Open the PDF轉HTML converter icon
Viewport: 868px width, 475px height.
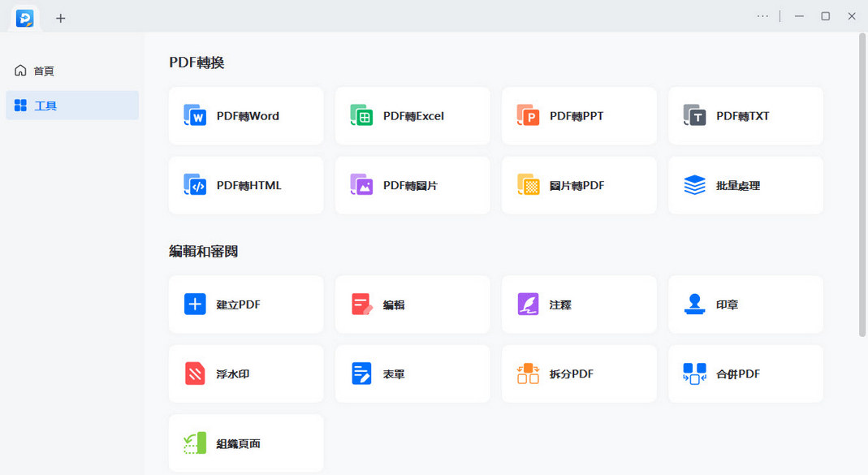(x=195, y=185)
